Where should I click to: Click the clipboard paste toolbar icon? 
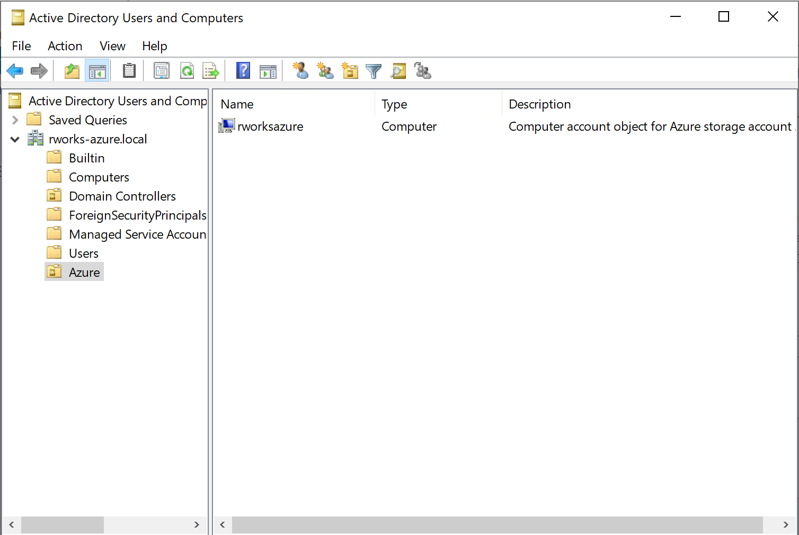pos(129,70)
